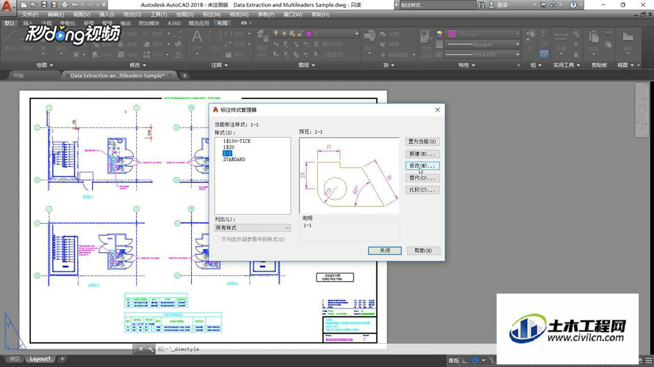Click the Save icon in quick access toolbar
The image size is (654, 367).
(x=44, y=5)
